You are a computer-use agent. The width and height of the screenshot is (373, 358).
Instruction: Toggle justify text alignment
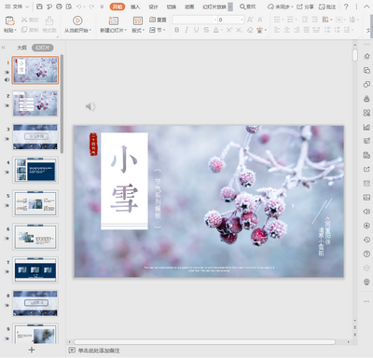click(307, 30)
